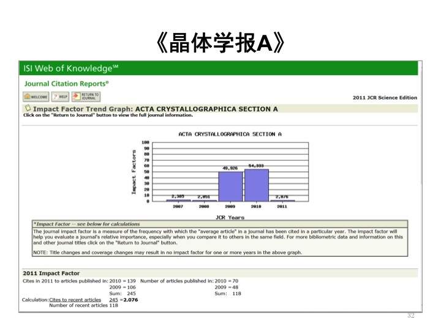
Task: Click the '2009' x-axis year label
Action: coord(230,207)
